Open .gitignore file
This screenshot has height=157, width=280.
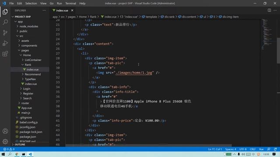point(26,117)
